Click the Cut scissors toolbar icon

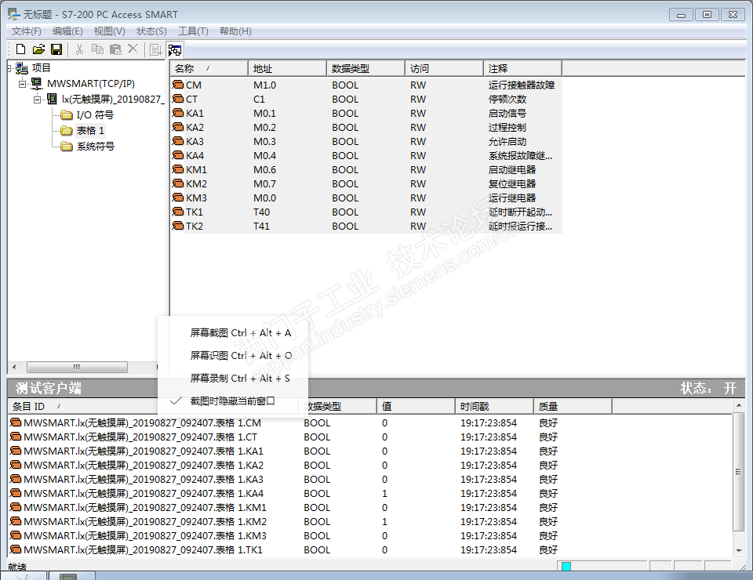[79, 49]
